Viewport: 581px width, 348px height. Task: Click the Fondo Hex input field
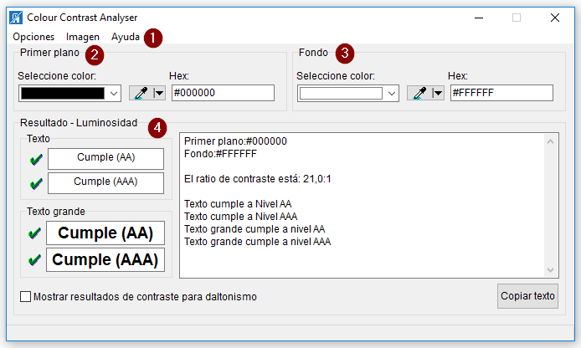501,93
